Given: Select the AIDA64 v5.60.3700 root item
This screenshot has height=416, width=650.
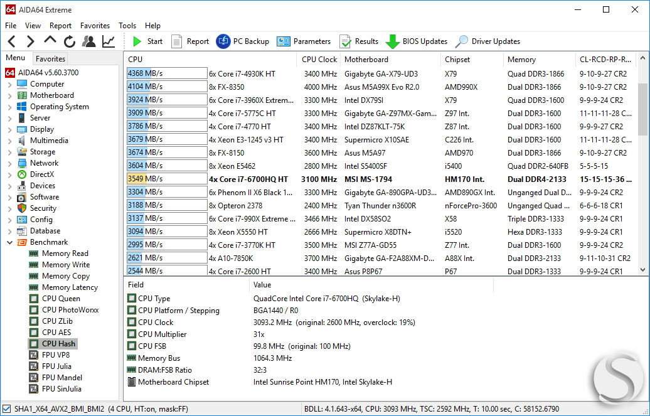Looking at the screenshot, I should (42, 73).
